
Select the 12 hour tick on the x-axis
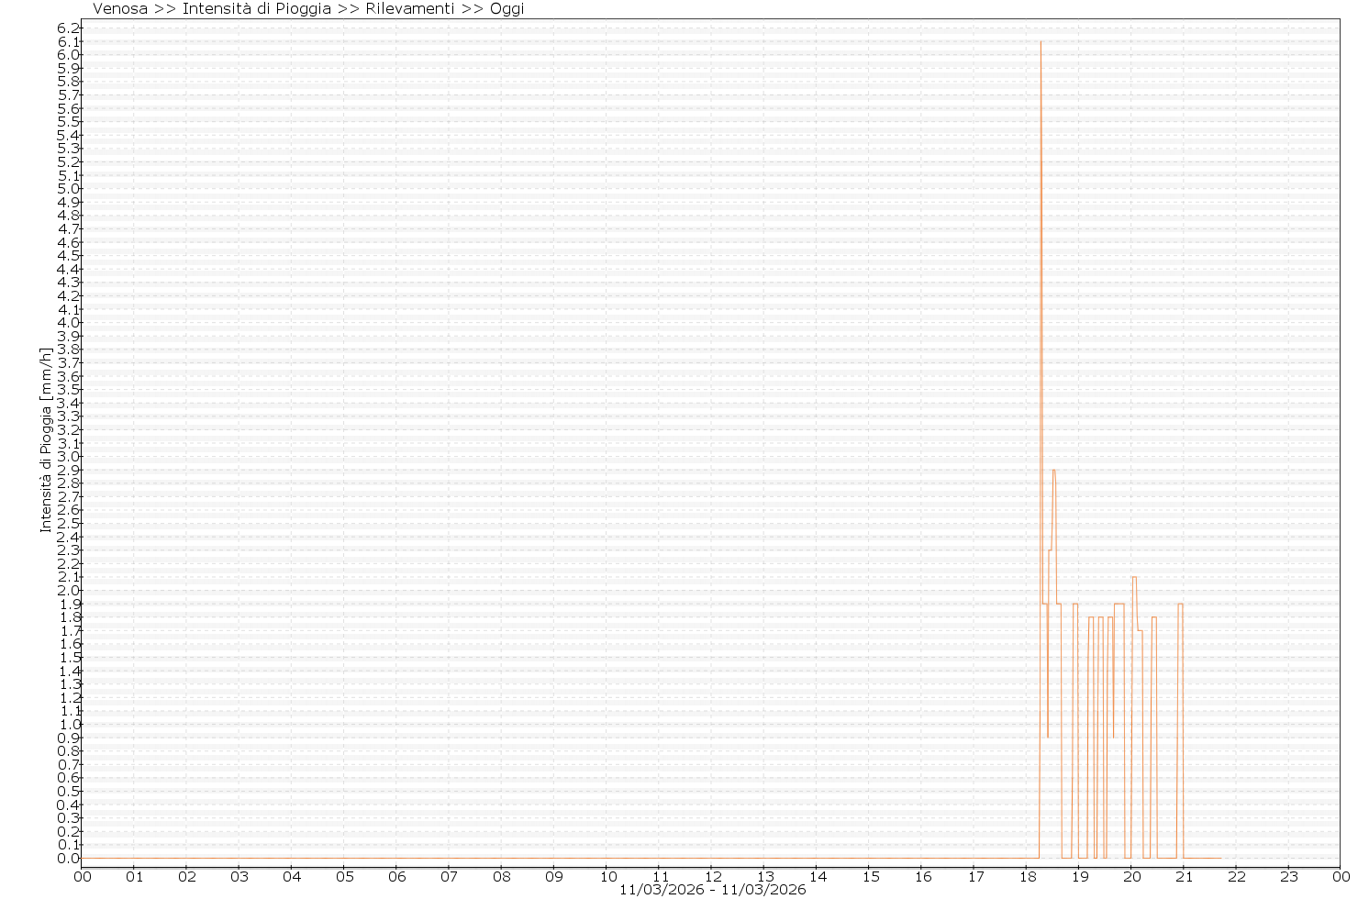pos(712,876)
